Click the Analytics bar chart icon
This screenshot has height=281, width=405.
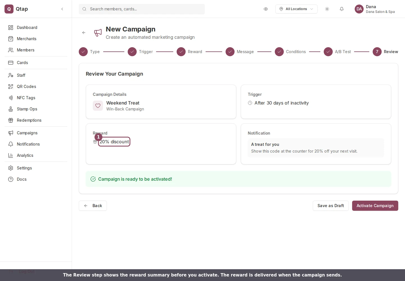(x=11, y=155)
